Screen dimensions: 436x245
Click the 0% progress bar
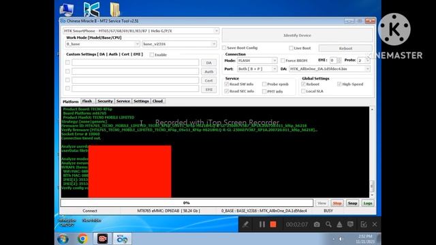(x=187, y=203)
